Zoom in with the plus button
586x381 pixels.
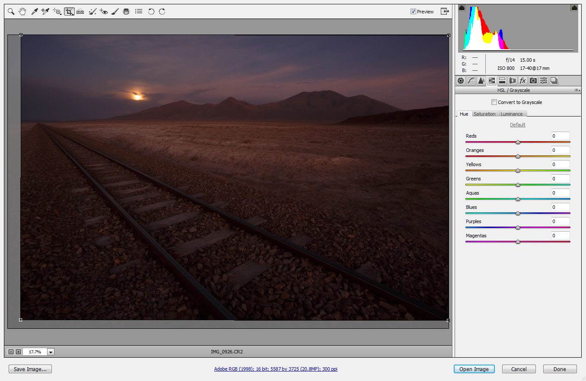18,352
